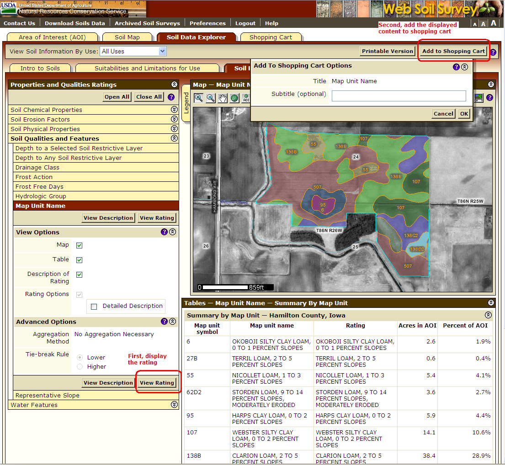Viewport: 505px width, 465px height.
Task: Switch to the Soil Map tab
Action: [127, 37]
